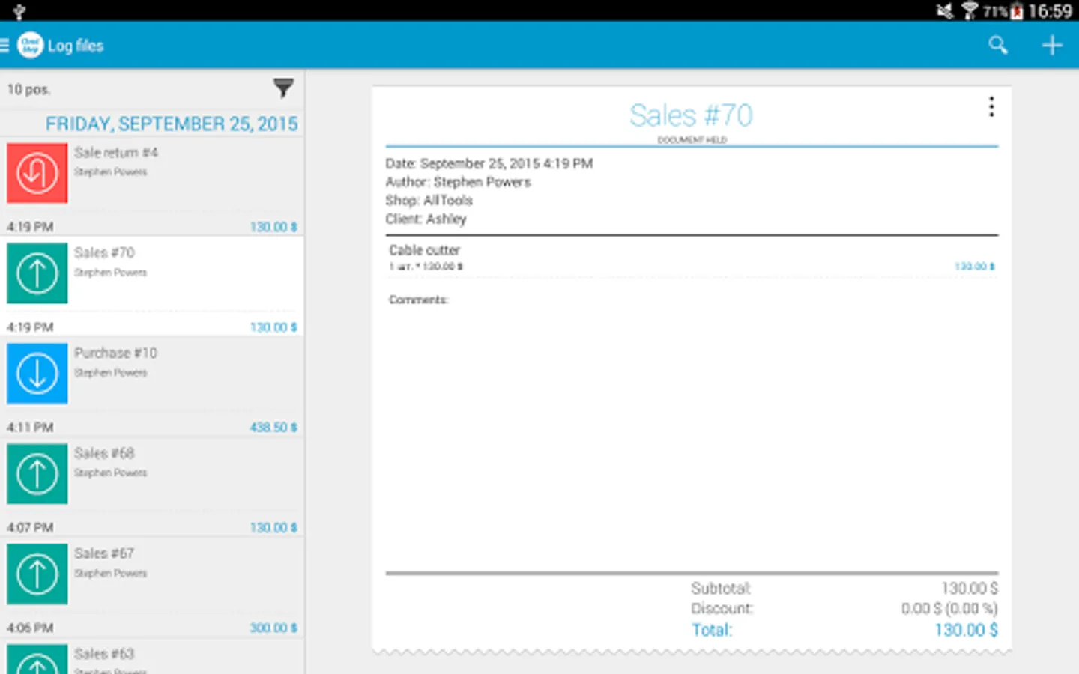Tap the battery indicator in status bar

coord(1017,11)
